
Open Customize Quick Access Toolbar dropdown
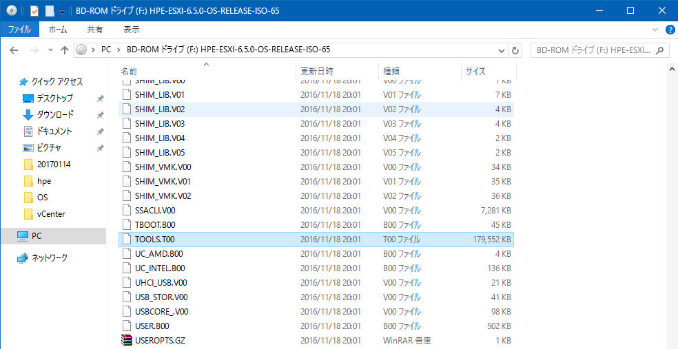62,11
